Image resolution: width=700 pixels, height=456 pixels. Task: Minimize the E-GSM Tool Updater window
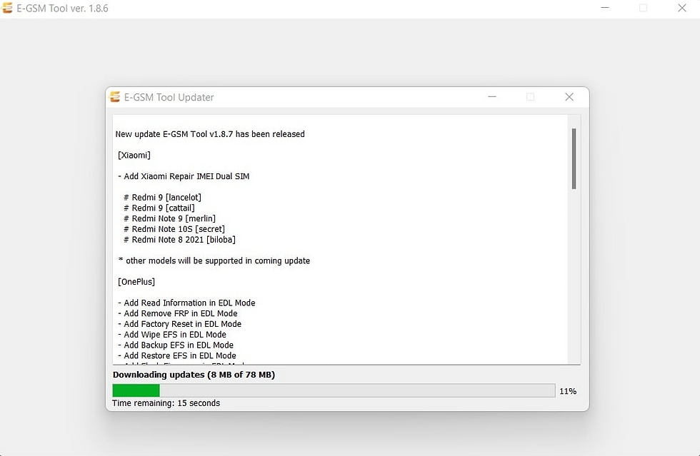pyautogui.click(x=492, y=97)
